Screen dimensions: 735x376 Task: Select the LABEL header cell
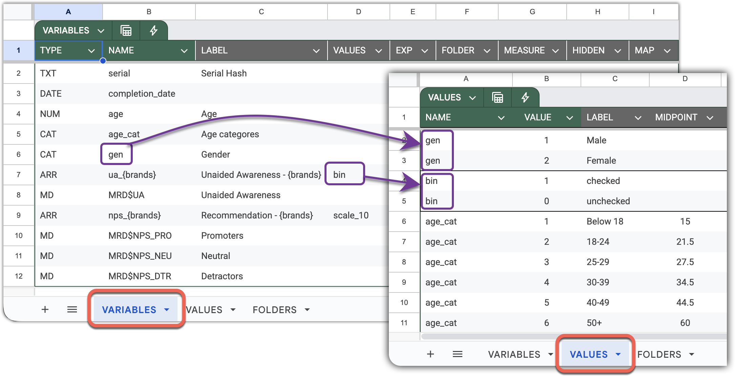[261, 50]
